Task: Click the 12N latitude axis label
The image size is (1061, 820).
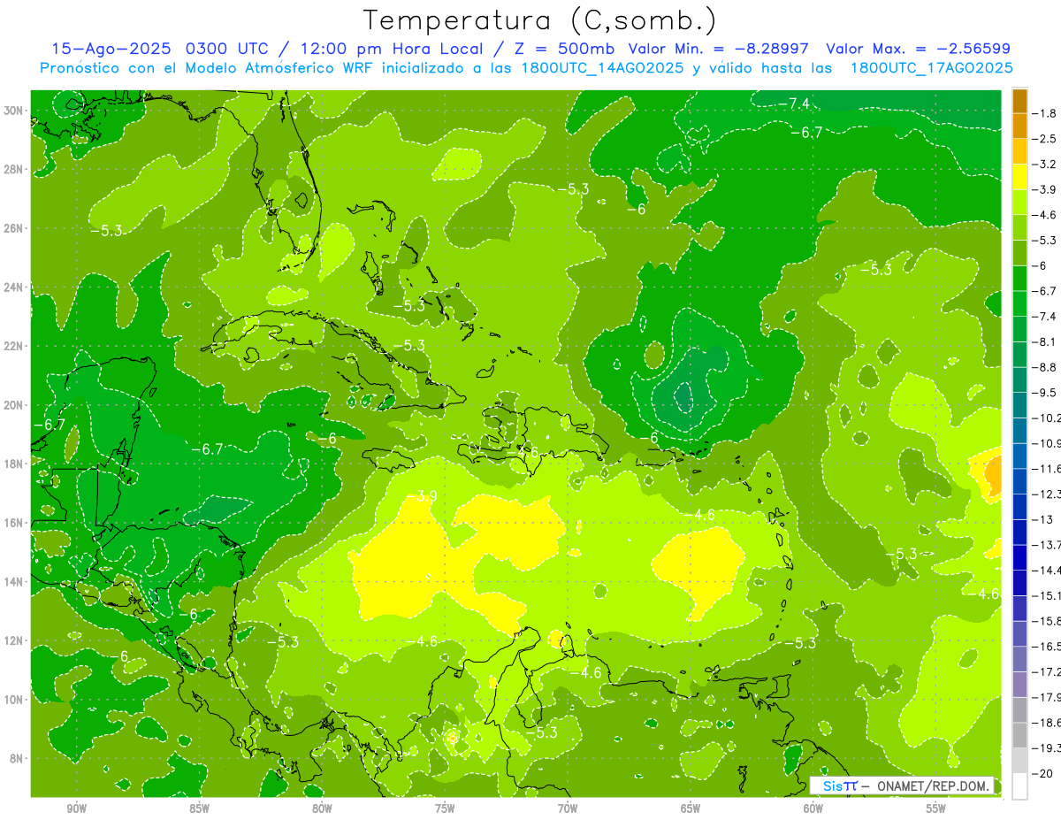Action: click(14, 640)
